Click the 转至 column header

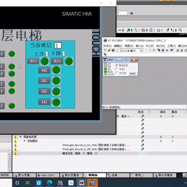click(141, 112)
